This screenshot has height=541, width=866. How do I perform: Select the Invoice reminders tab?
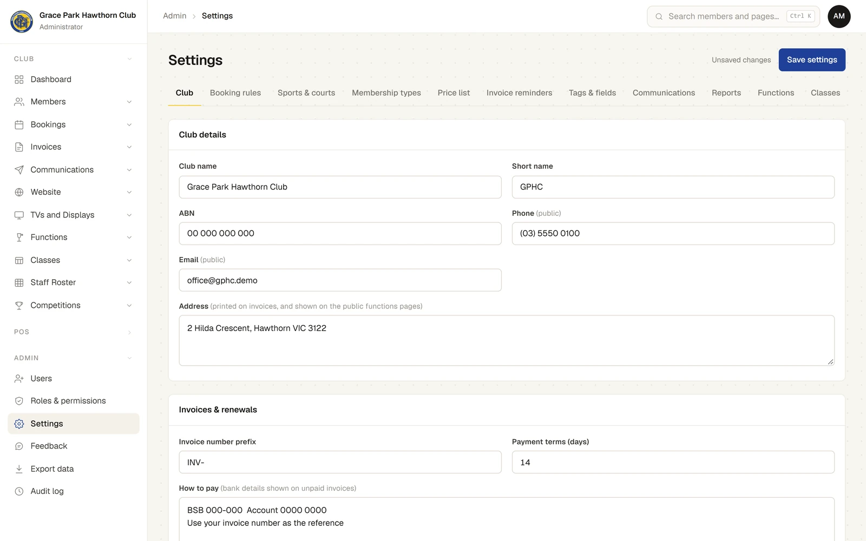click(519, 93)
